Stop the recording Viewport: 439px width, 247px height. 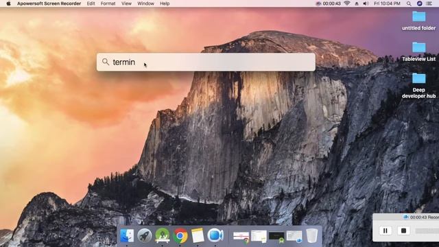pos(403,231)
